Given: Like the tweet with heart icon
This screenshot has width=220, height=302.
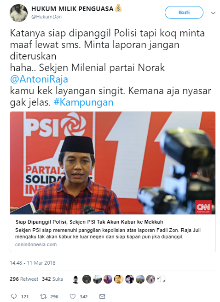Looking at the screenshot, I should tap(73, 296).
